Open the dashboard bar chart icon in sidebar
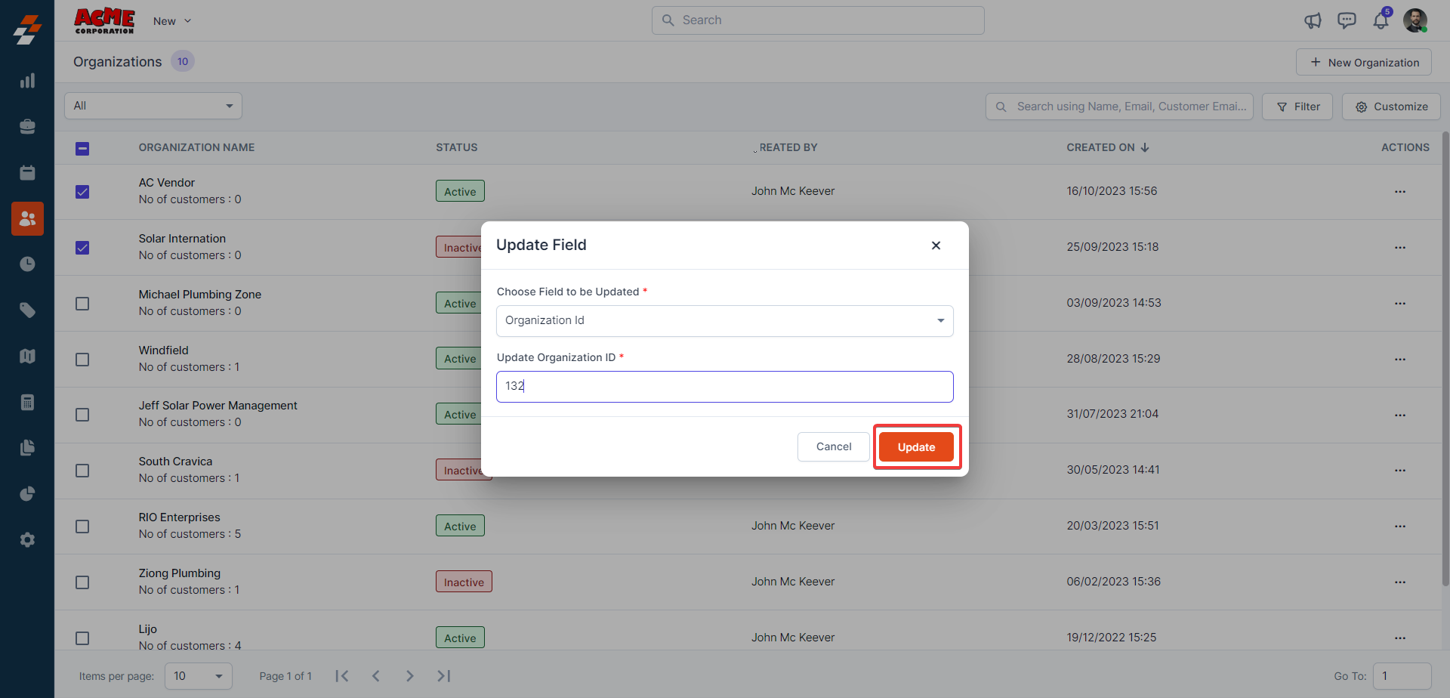This screenshot has width=1450, height=698. click(x=27, y=81)
